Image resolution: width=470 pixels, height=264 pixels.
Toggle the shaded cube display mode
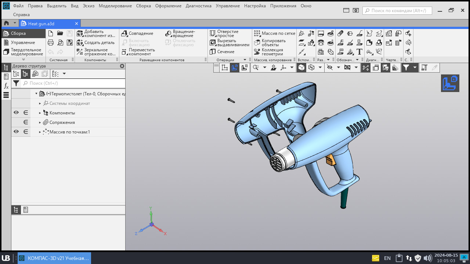[x=301, y=67]
